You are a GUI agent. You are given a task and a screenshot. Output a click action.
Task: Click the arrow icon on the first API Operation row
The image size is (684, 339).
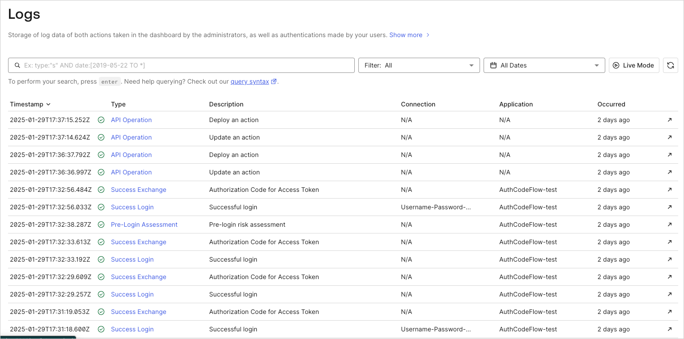pos(670,120)
